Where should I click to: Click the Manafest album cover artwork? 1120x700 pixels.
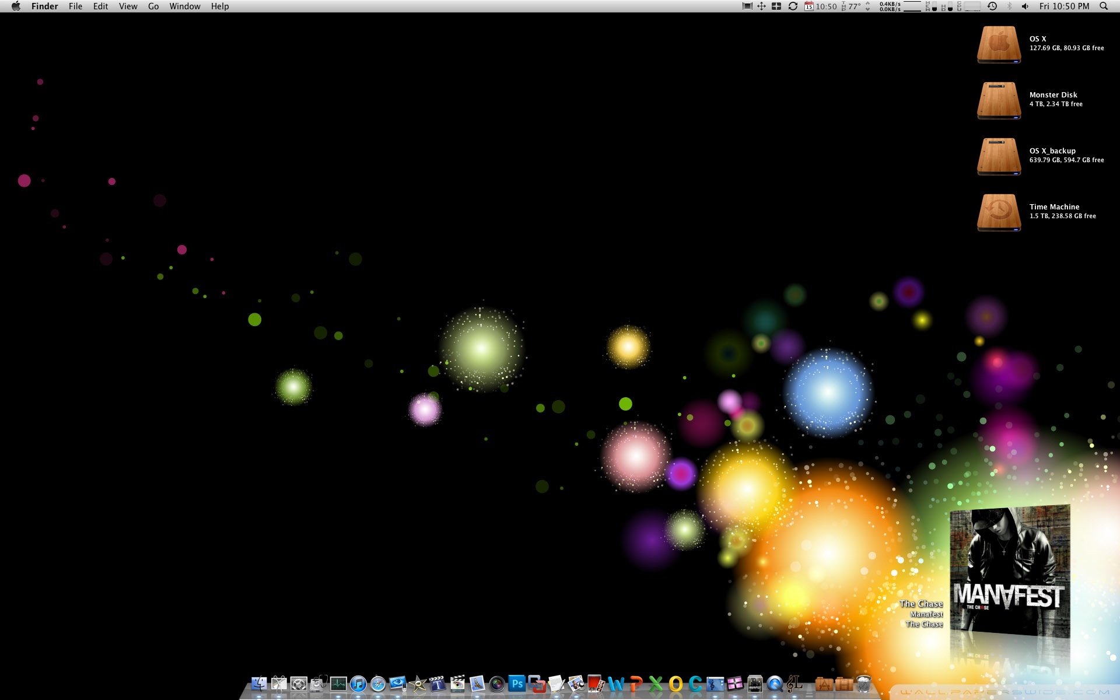[x=1010, y=572]
